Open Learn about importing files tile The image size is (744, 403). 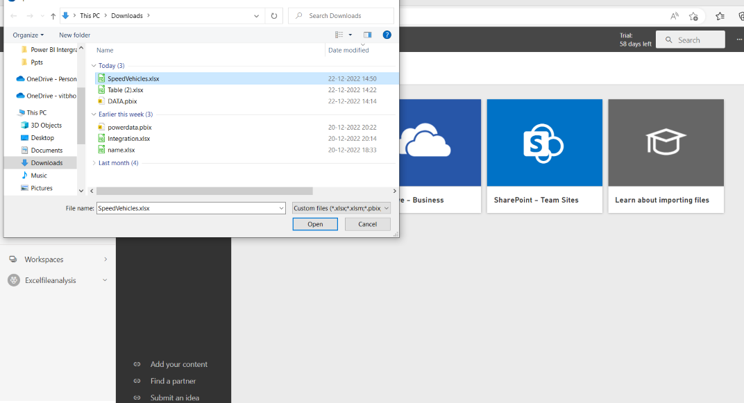pos(666,156)
